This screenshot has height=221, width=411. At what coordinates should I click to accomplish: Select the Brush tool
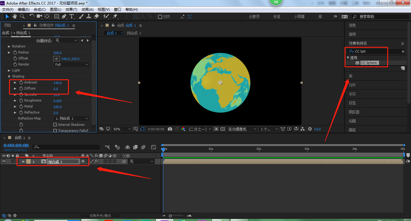[x=82, y=16]
